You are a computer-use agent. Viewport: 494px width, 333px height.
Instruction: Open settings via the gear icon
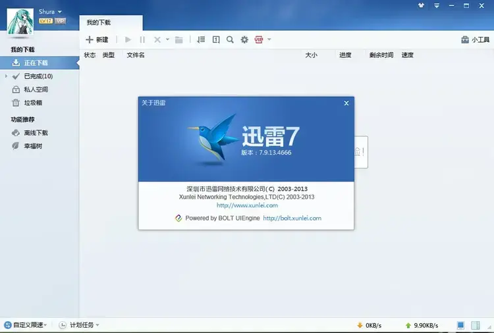click(244, 39)
